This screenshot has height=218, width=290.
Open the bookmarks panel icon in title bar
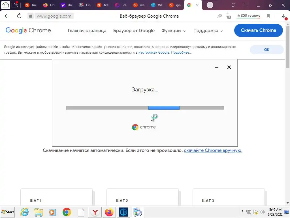(x=233, y=5)
